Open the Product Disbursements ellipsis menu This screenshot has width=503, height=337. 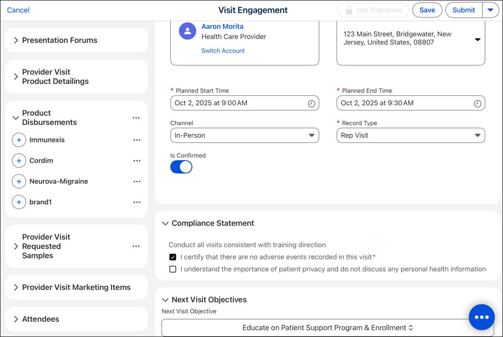click(x=136, y=118)
